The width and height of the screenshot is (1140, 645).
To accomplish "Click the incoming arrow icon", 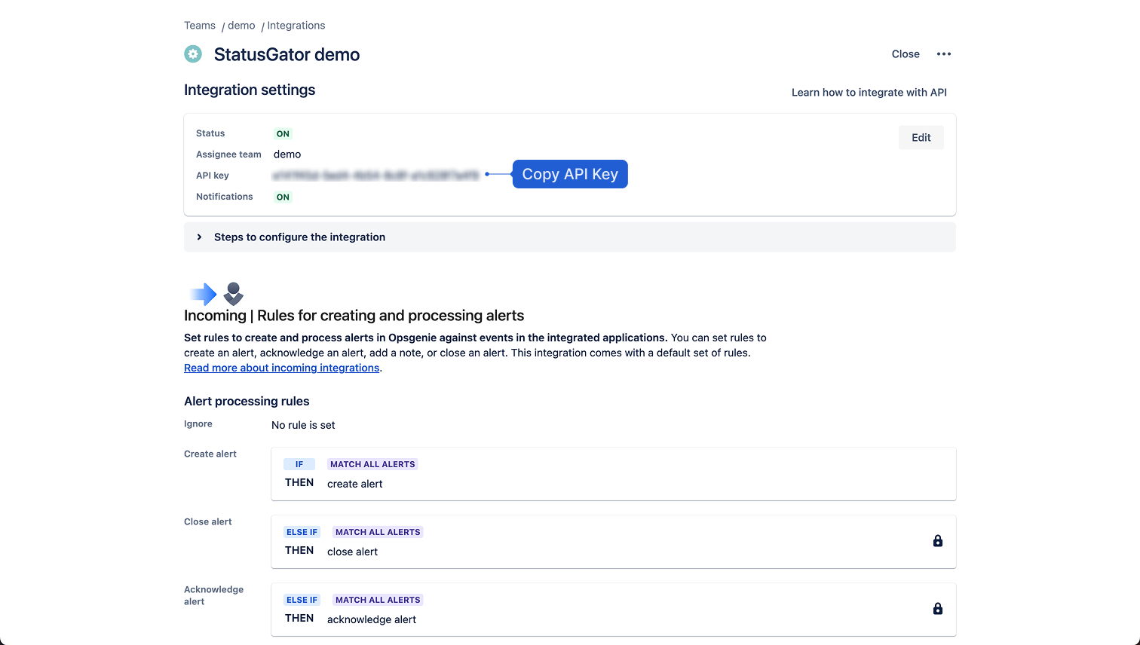I will pos(203,294).
